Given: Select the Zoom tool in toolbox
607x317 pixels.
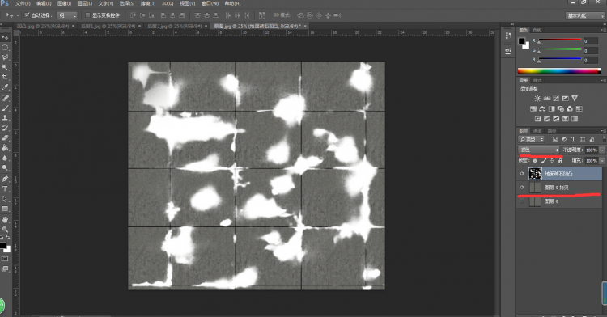Looking at the screenshot, I should [x=5, y=229].
